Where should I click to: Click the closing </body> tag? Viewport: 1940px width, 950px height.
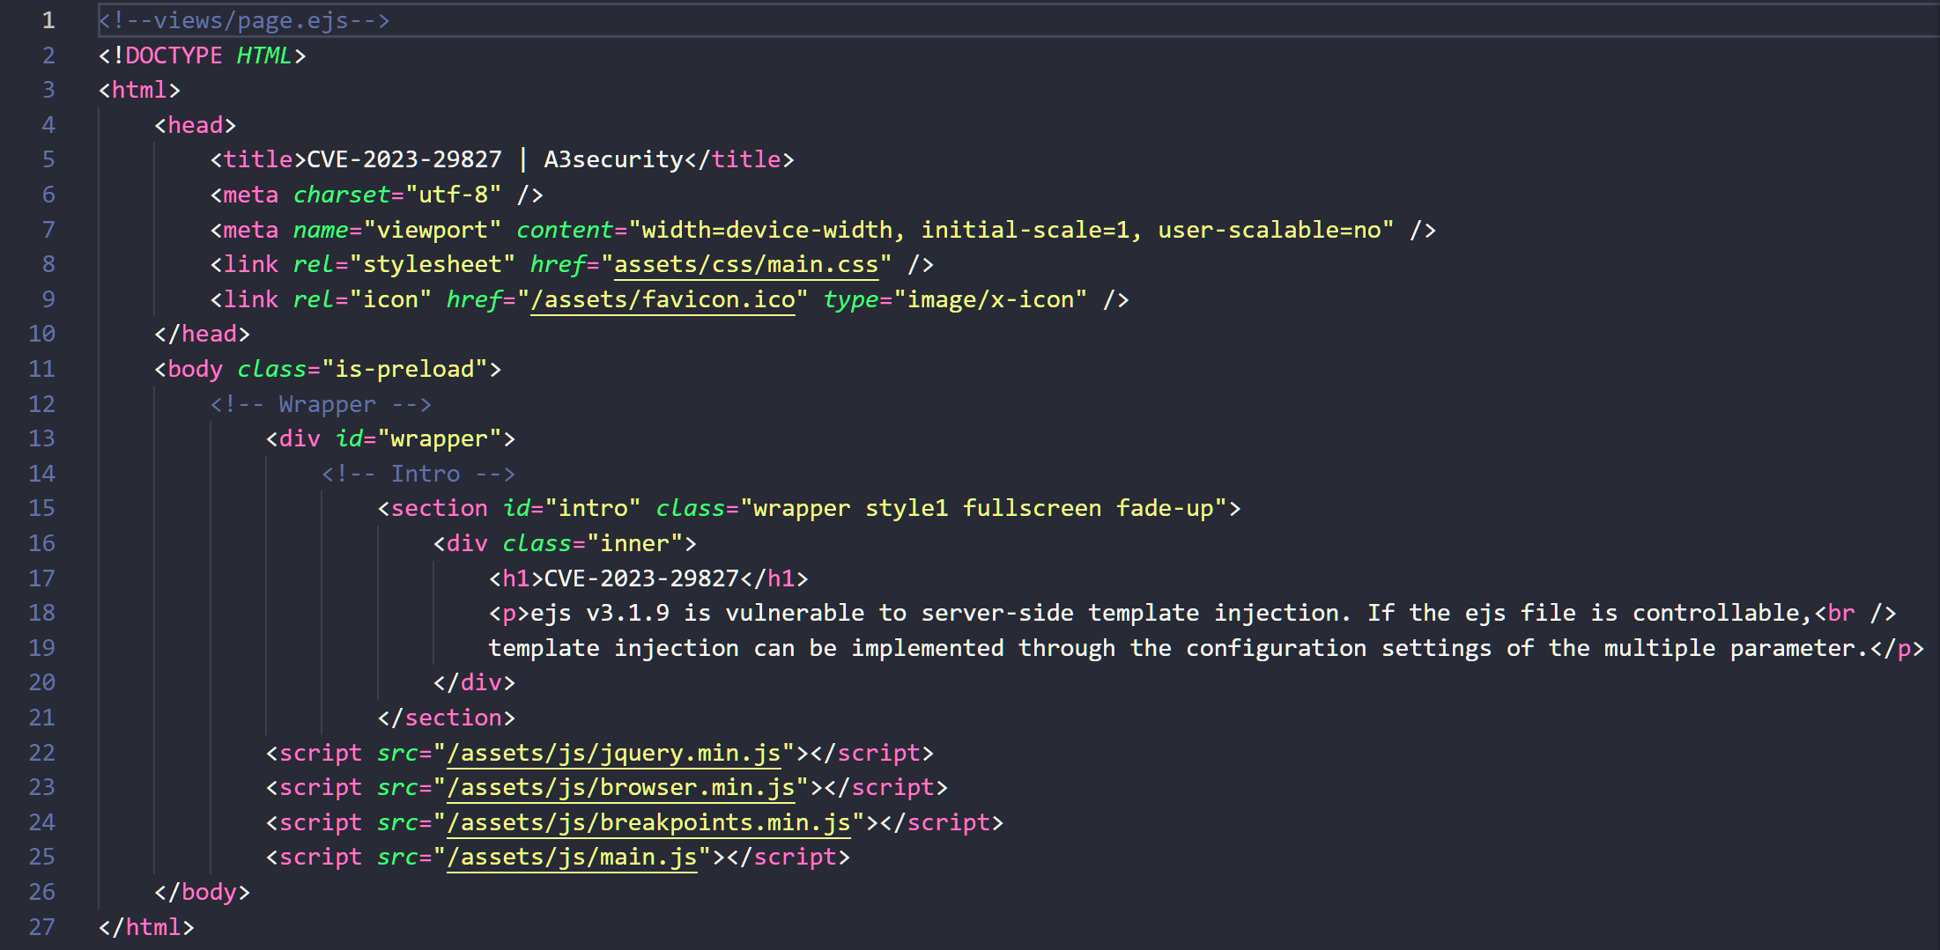point(203,892)
